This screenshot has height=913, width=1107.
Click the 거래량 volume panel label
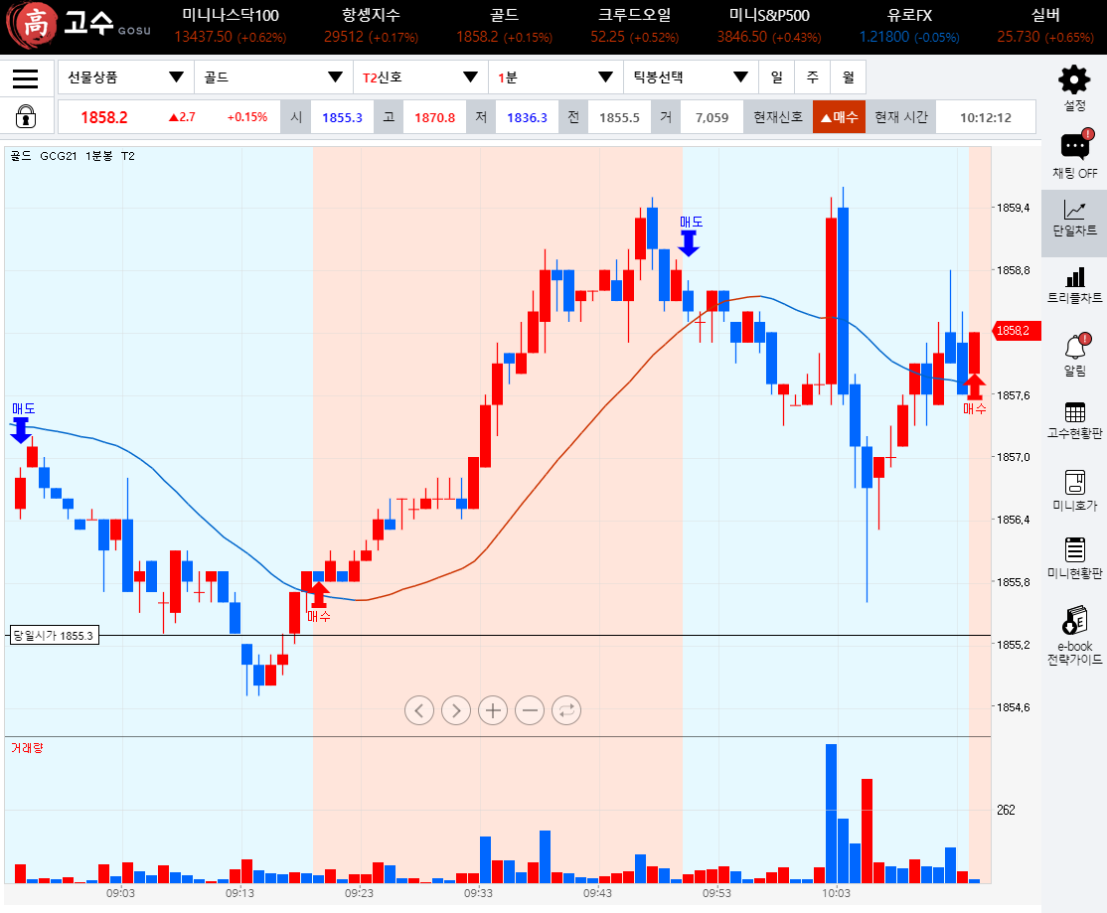(x=27, y=748)
